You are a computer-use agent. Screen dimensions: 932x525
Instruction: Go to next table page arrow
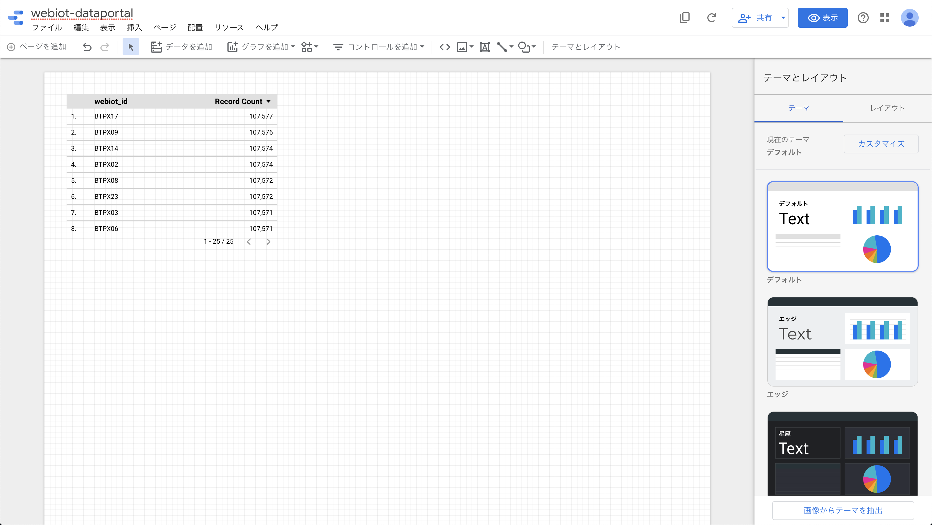[268, 241]
